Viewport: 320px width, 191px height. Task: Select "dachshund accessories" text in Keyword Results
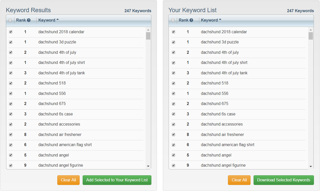click(59, 124)
